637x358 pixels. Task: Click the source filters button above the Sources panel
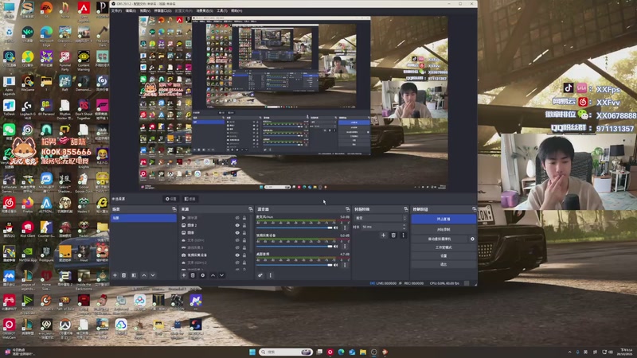190,199
